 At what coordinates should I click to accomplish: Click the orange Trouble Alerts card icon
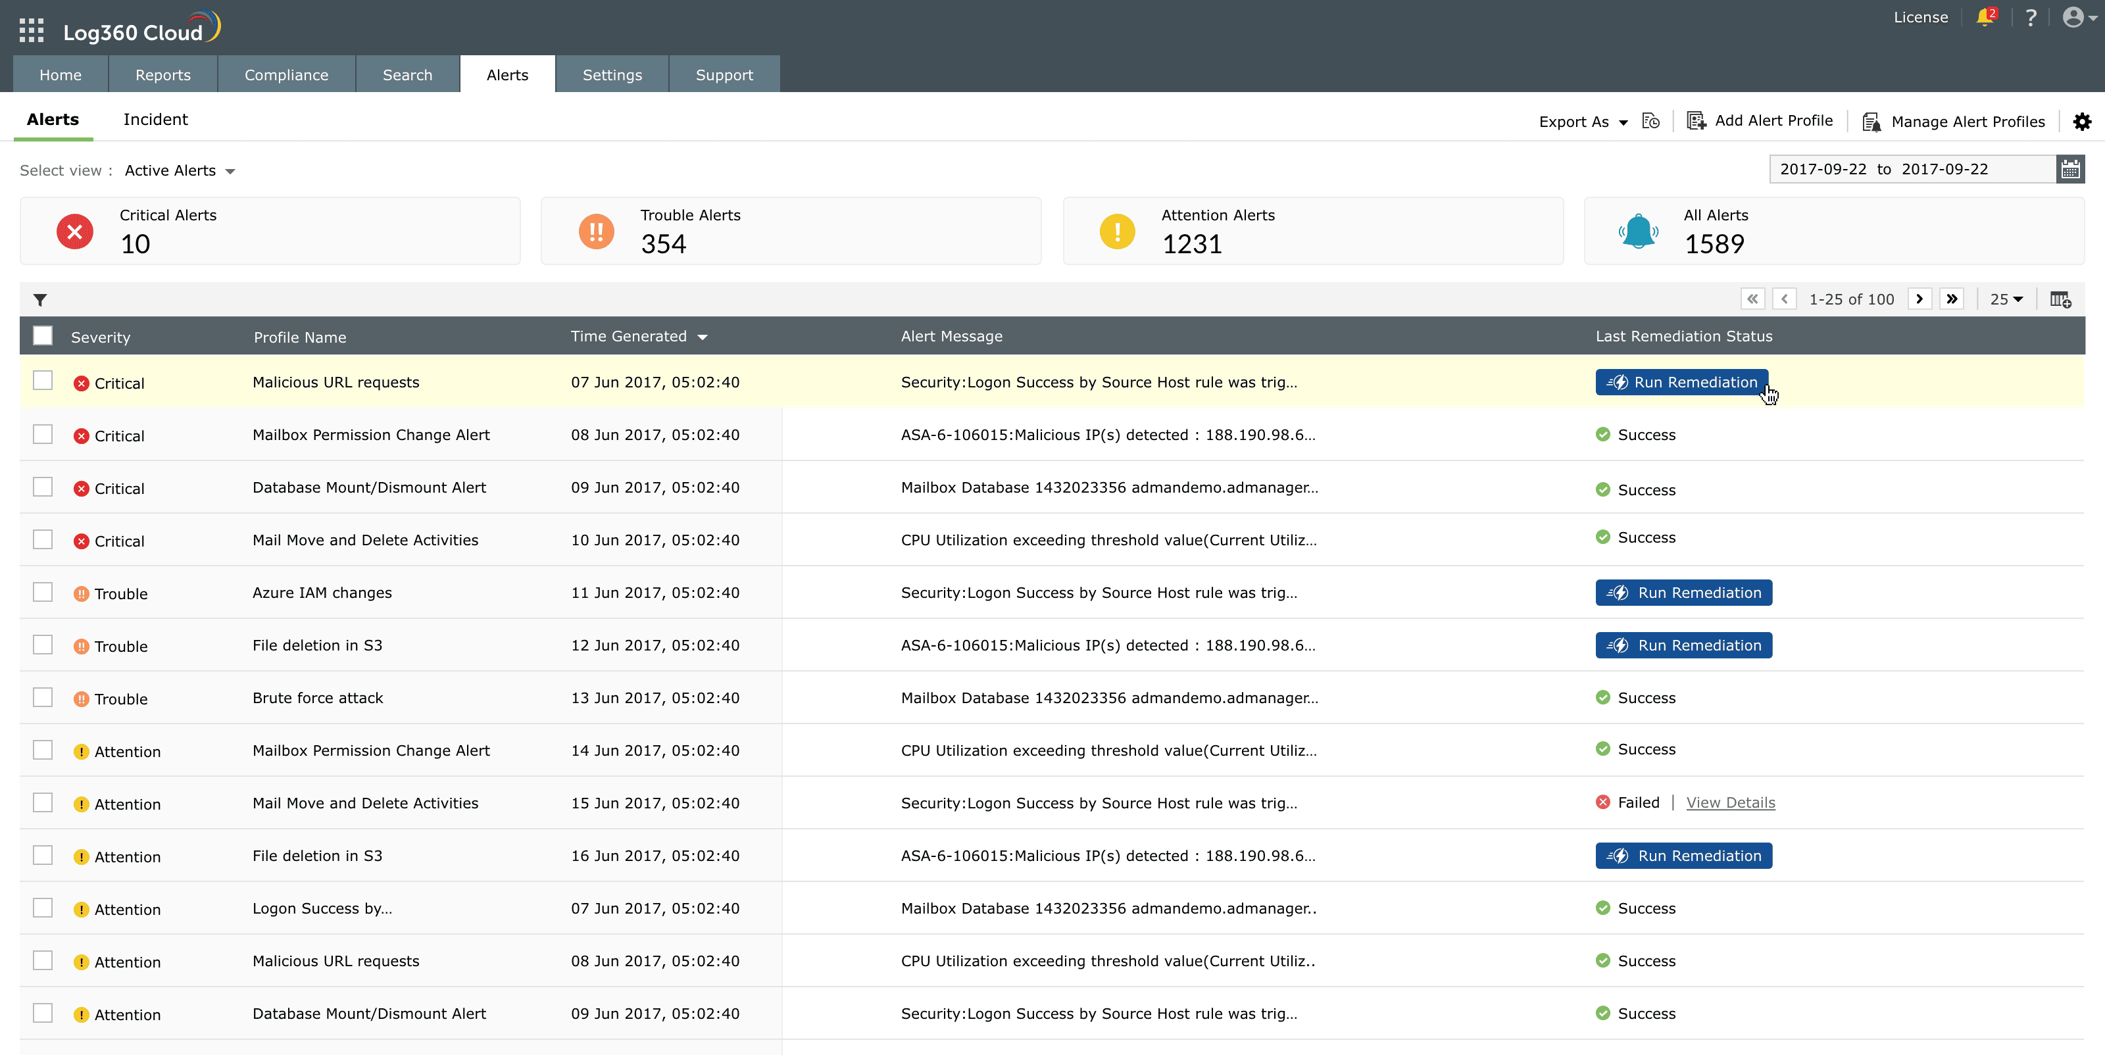point(597,232)
